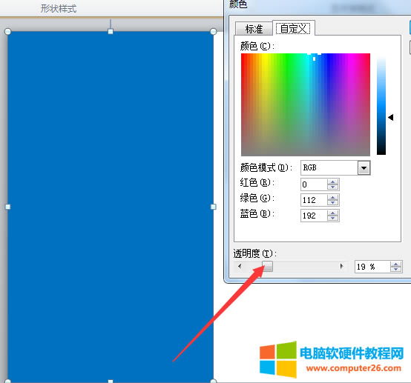Open the 颜色模式 RGB dropdown

pos(364,168)
